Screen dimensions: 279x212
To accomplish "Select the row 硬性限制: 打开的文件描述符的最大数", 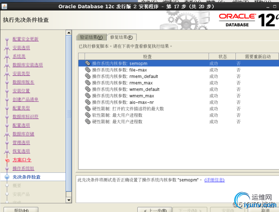I will (179, 108).
